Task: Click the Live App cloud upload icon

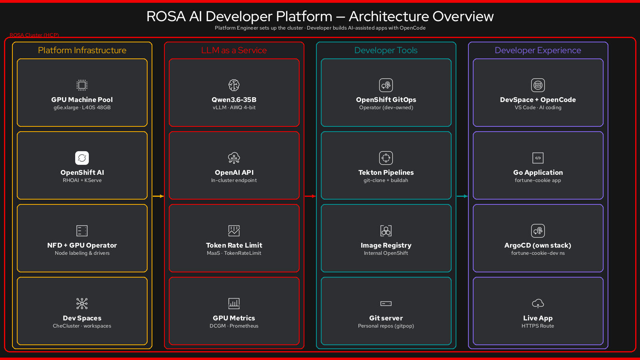Action: 538,304
